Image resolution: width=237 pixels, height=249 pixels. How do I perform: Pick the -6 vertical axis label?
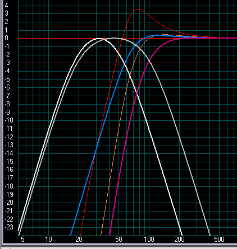7,87
